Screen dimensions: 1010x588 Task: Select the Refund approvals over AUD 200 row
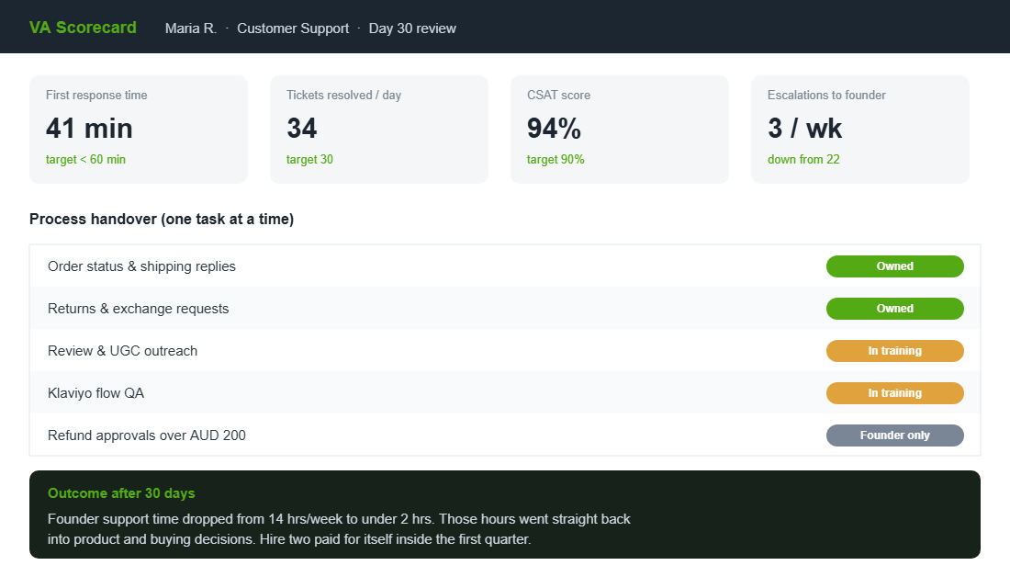pos(505,435)
